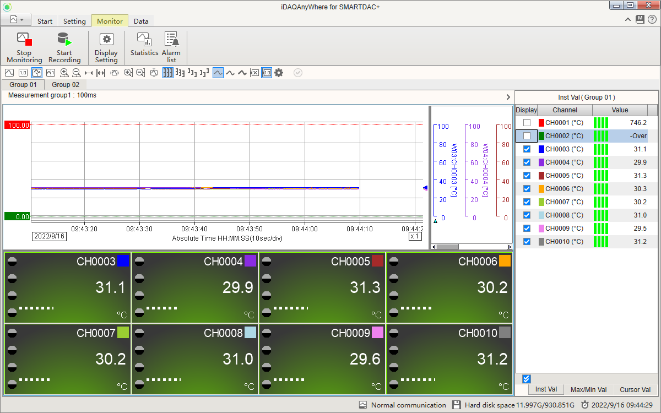Image resolution: width=661 pixels, height=413 pixels.
Task: Select the highlighted multi-scale layout icon
Action: point(168,73)
